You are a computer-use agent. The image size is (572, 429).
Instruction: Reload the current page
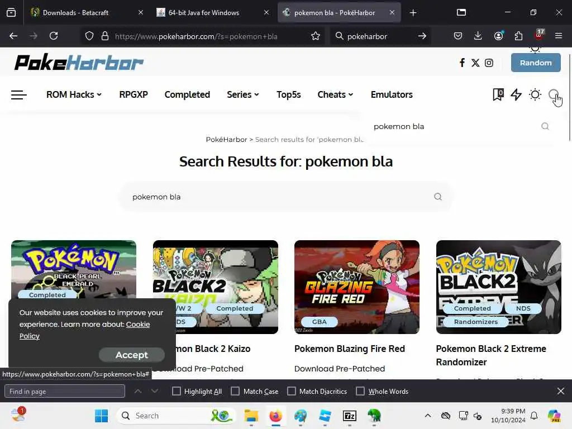coord(54,36)
